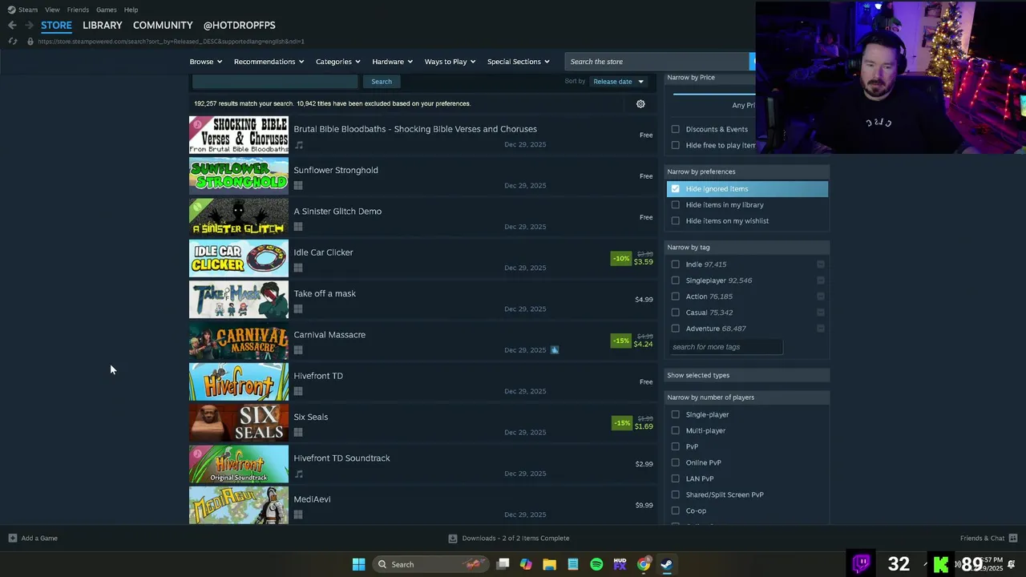
Task: Click music note icon under Brutal Bible Bloodbaths
Action: pyautogui.click(x=298, y=145)
